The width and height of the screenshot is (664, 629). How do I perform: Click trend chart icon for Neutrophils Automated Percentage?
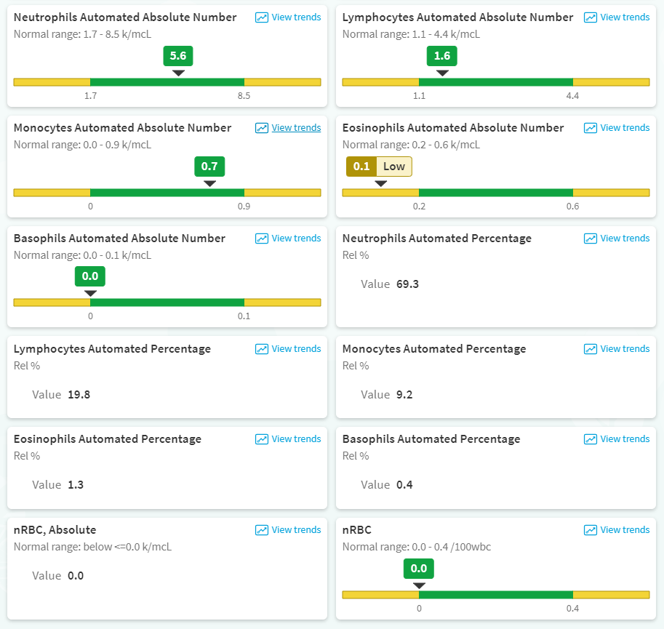591,239
